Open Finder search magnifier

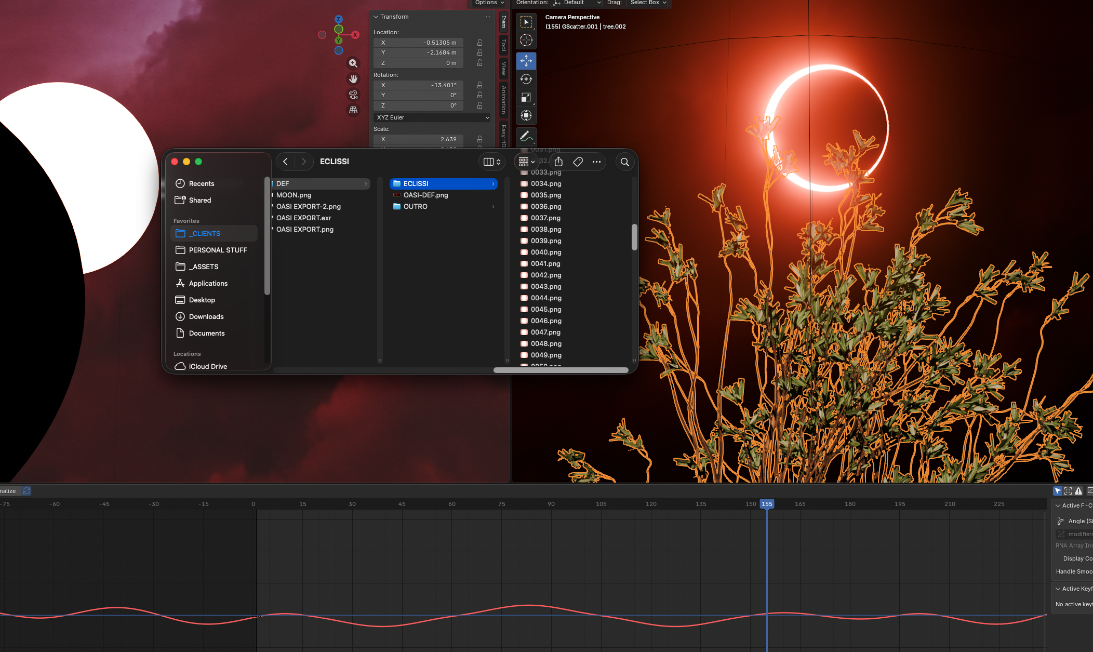click(x=625, y=162)
